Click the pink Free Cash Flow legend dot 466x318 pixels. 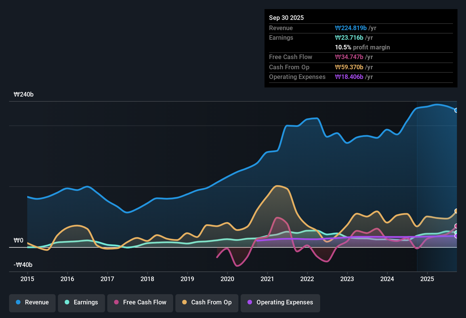pos(116,302)
